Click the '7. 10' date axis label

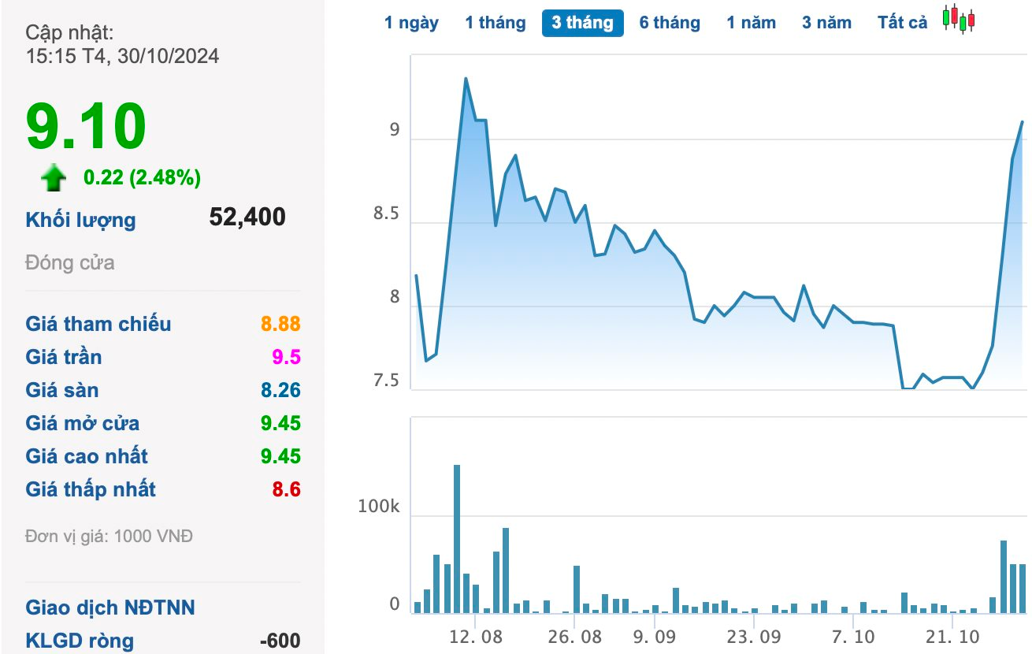pos(854,636)
